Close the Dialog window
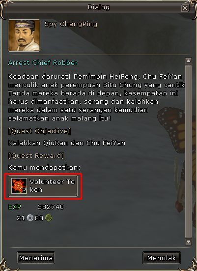197x271 pixels. (185, 8)
